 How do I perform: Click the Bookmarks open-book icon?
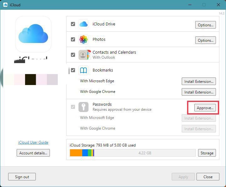[x=83, y=70]
